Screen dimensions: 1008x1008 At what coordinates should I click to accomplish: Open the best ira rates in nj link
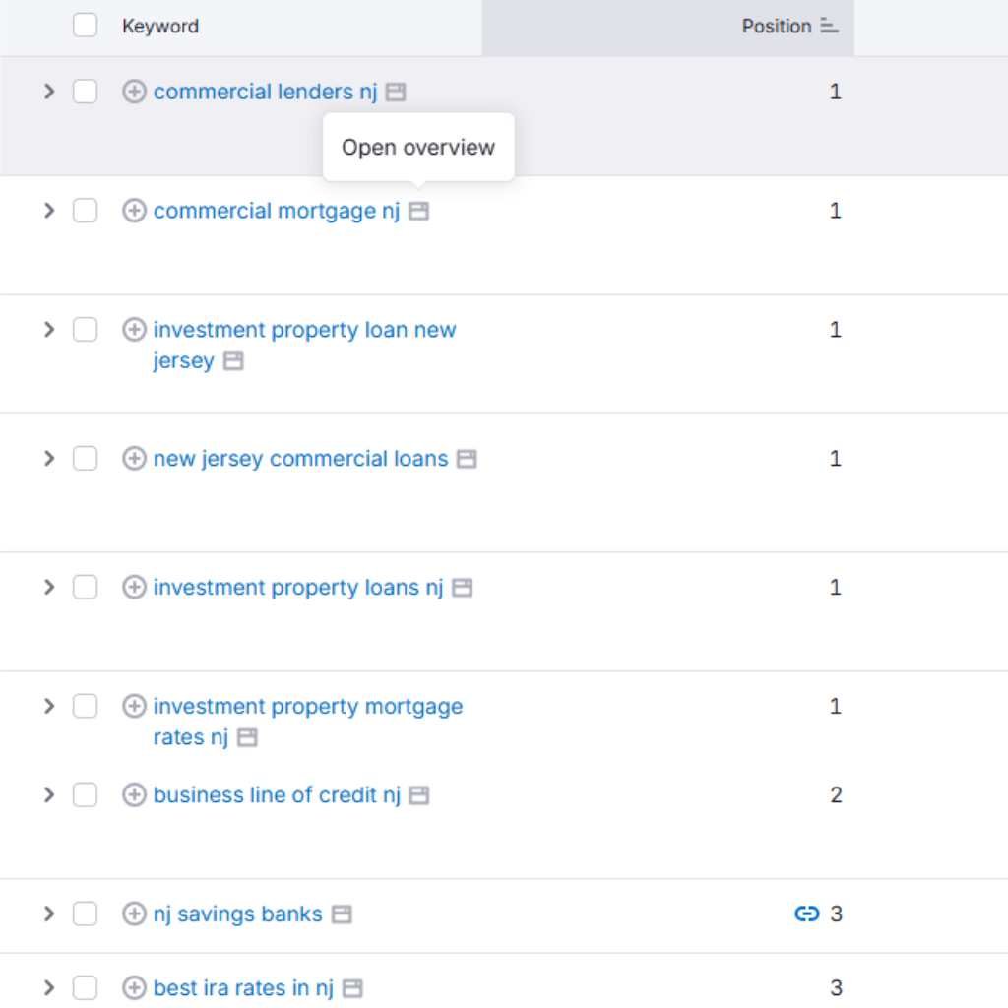click(x=243, y=988)
